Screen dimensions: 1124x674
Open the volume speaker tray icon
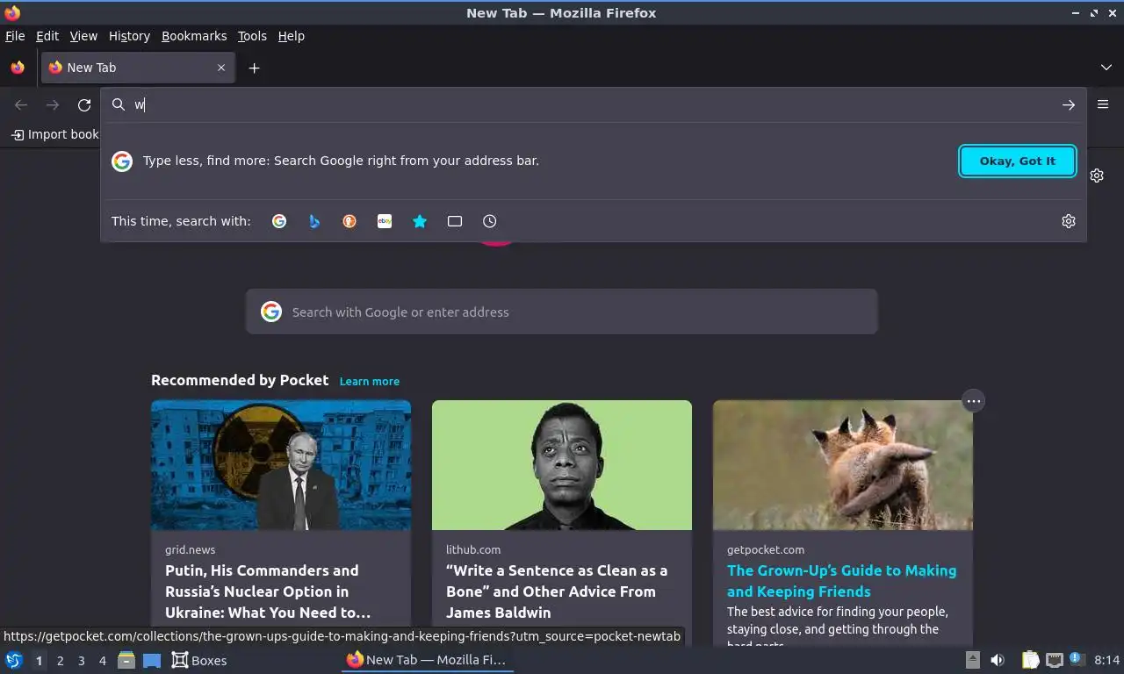(x=998, y=660)
